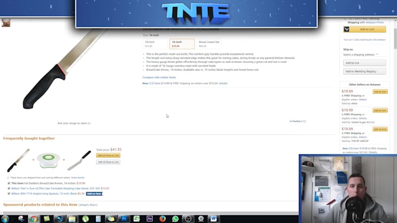Open Compare with similar items link
This screenshot has width=397, height=223.
point(159,77)
